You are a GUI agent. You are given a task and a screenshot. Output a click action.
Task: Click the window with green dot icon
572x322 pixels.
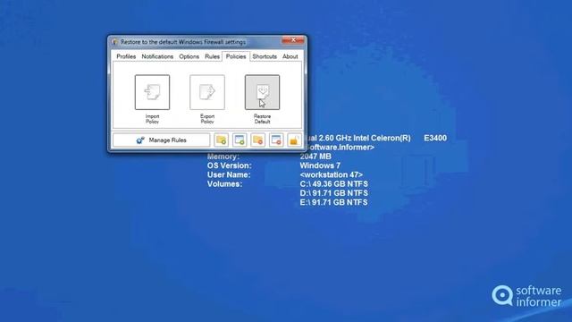pyautogui.click(x=240, y=140)
